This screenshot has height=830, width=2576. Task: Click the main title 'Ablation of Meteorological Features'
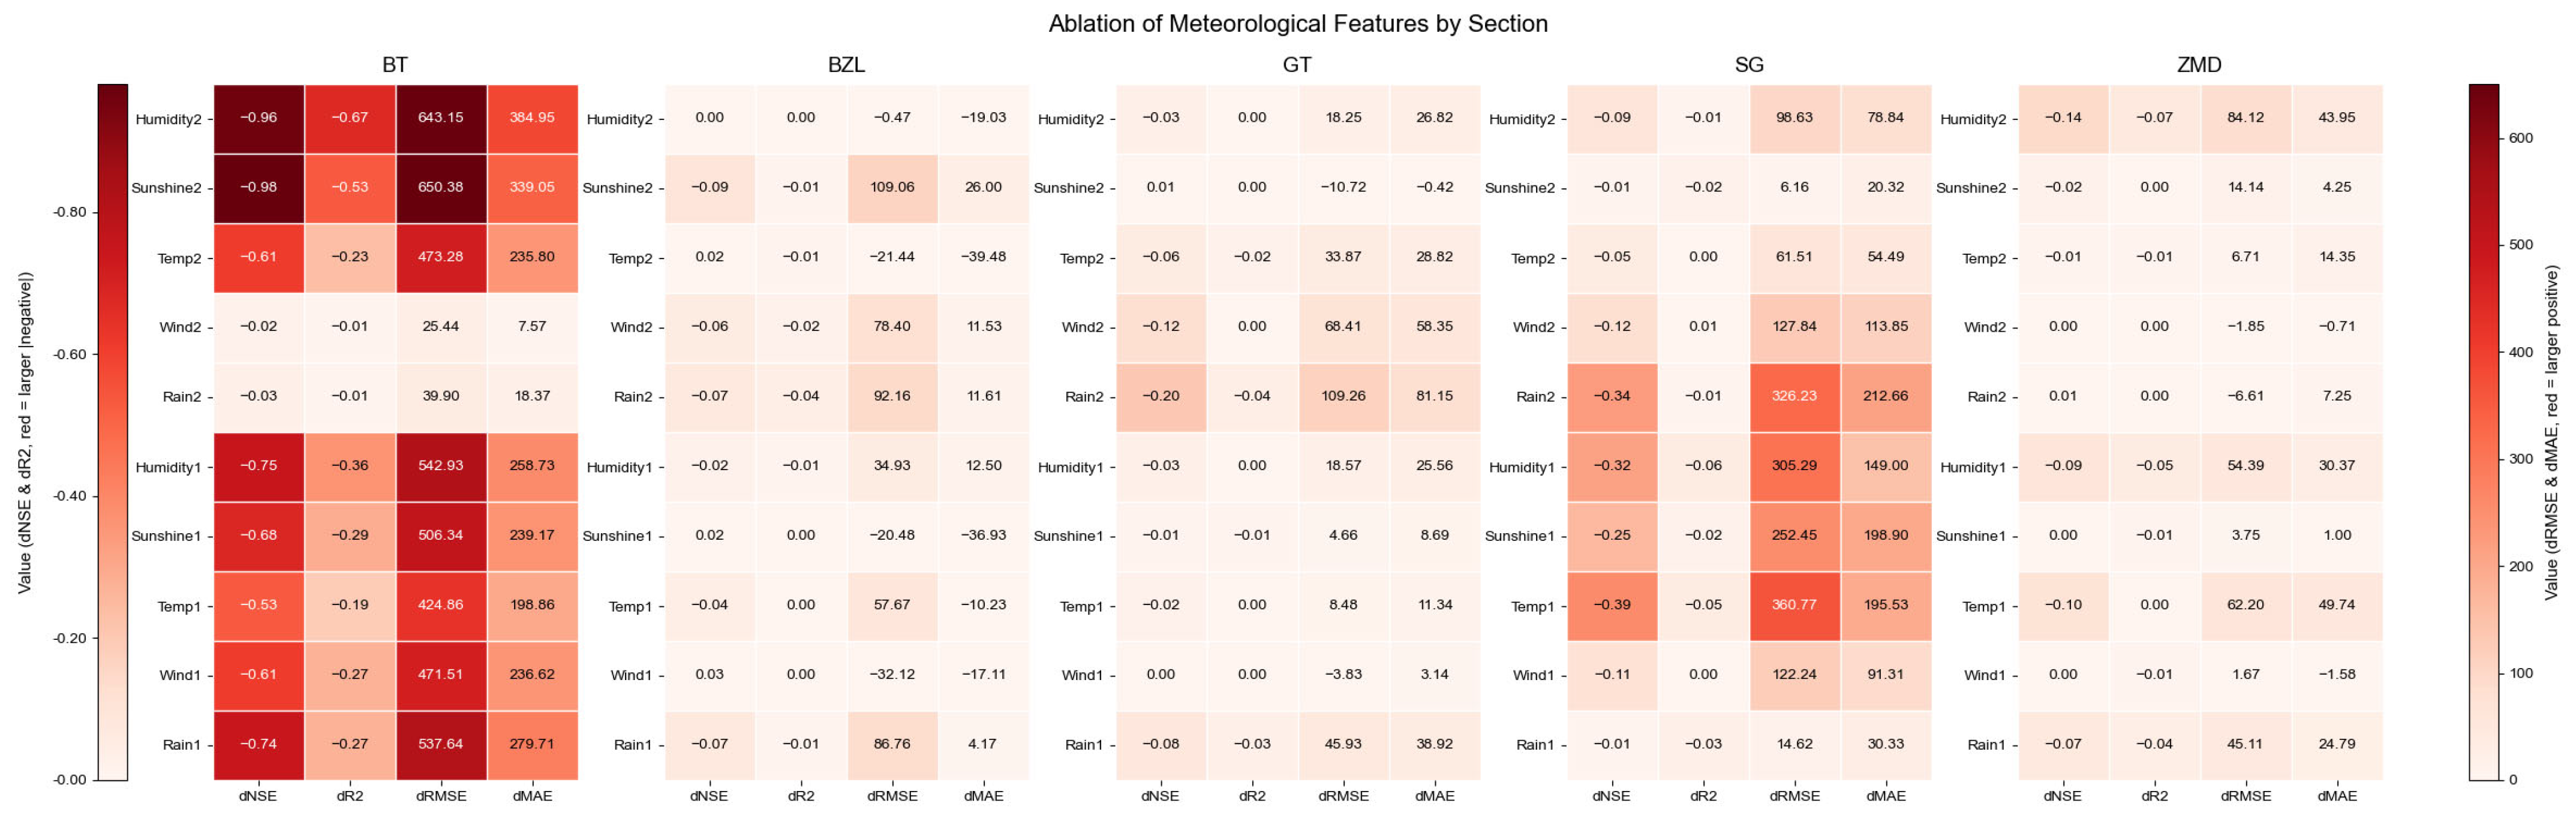pos(1297,24)
